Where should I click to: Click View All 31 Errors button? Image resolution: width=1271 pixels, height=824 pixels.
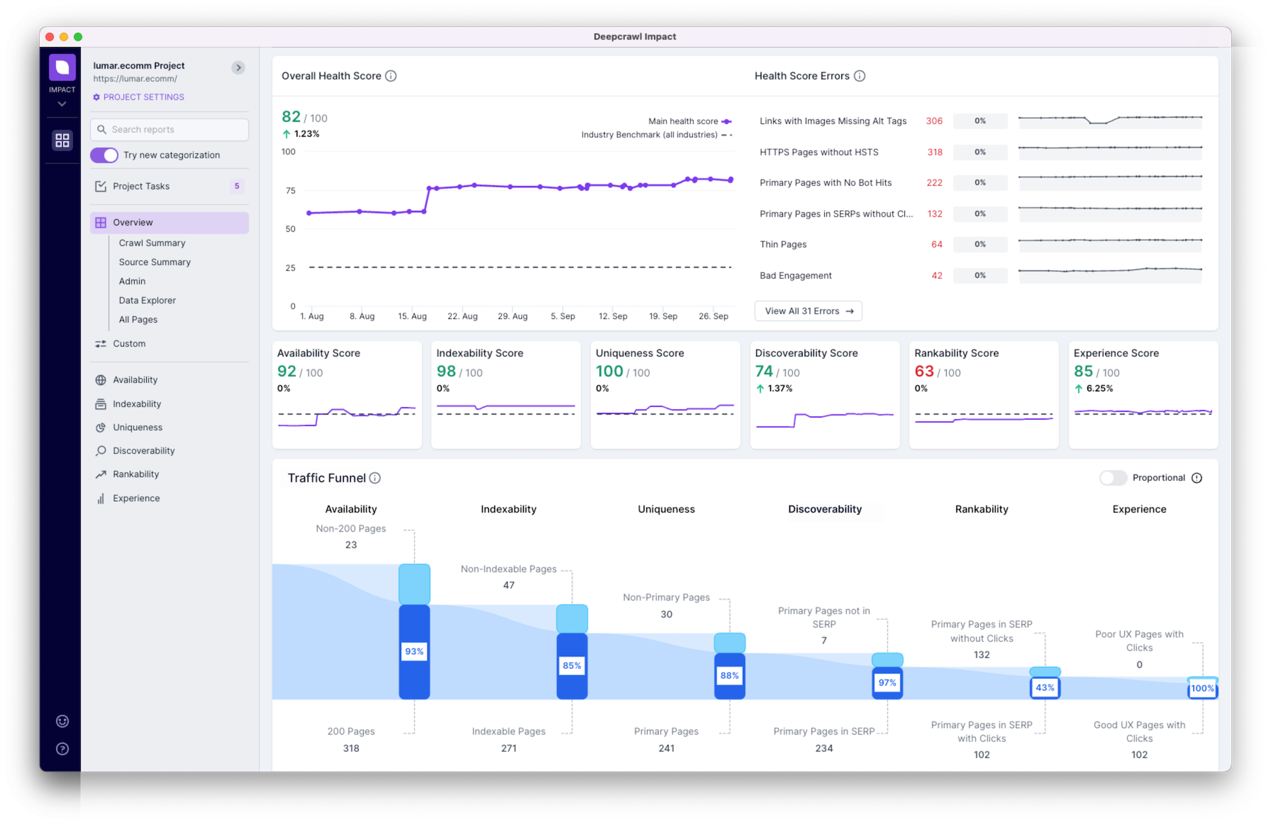click(x=808, y=311)
